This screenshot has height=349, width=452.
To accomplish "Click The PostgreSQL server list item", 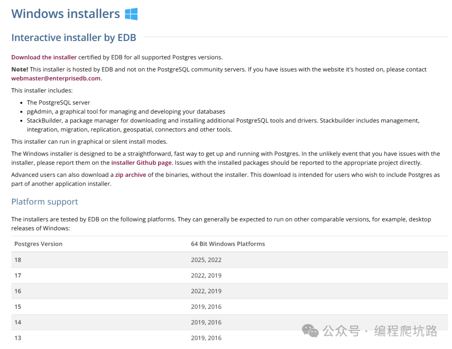I will coord(58,102).
